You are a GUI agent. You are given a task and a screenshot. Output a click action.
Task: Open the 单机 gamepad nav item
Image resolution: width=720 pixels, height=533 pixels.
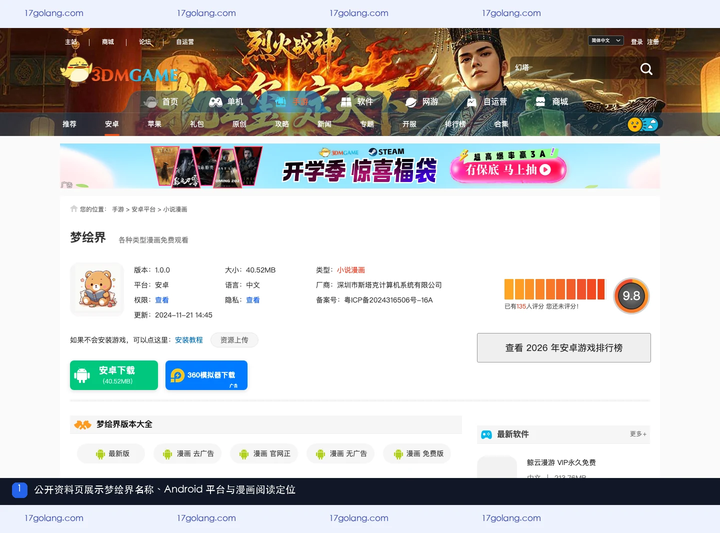[x=226, y=102]
